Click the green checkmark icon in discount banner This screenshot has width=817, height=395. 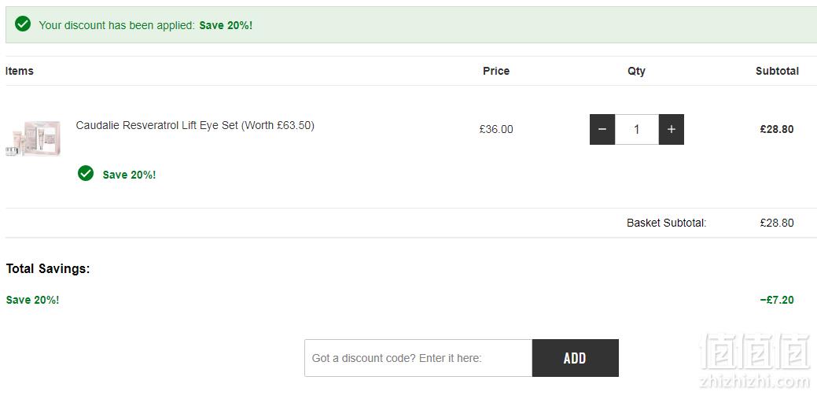[23, 24]
